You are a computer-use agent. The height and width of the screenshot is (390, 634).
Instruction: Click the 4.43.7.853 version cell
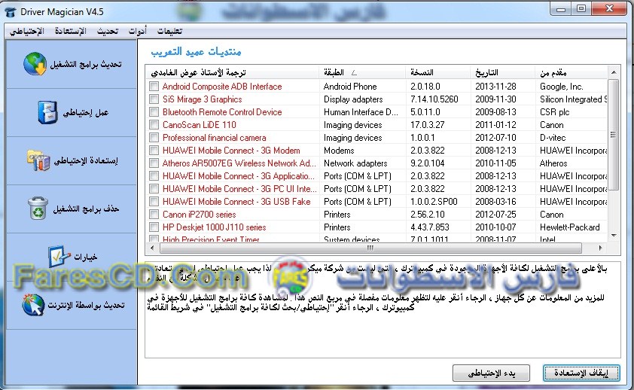click(x=430, y=227)
